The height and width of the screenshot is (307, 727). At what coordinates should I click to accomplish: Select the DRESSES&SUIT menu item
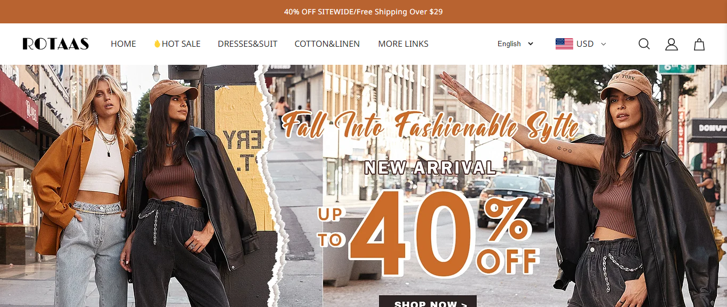point(247,44)
